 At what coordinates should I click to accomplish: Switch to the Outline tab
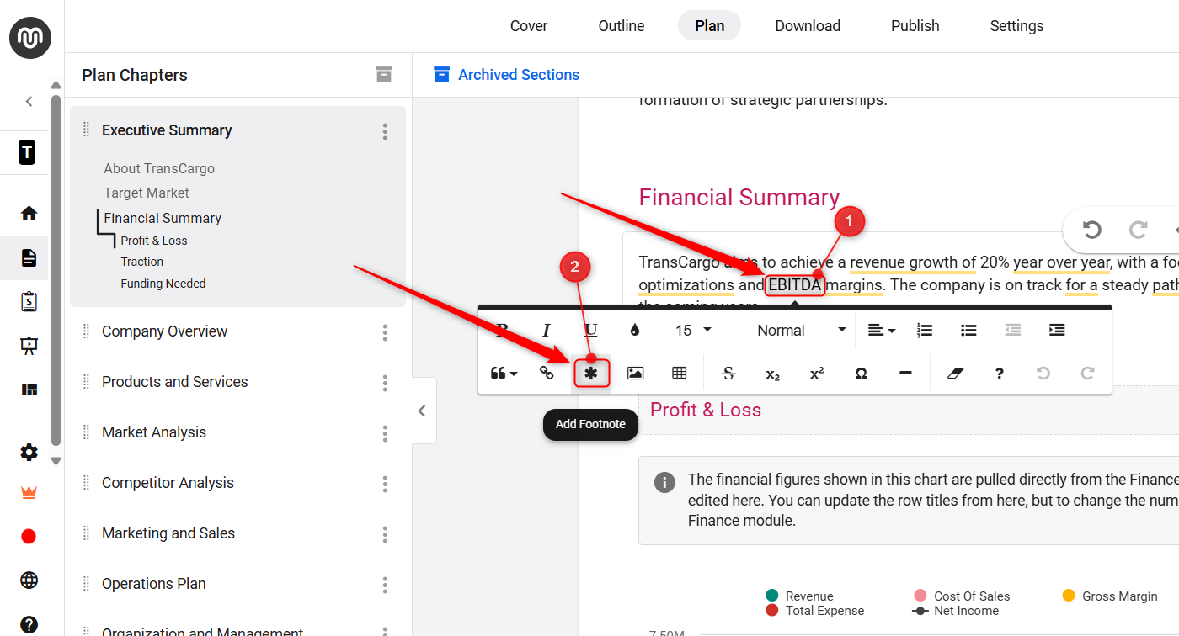pyautogui.click(x=622, y=26)
